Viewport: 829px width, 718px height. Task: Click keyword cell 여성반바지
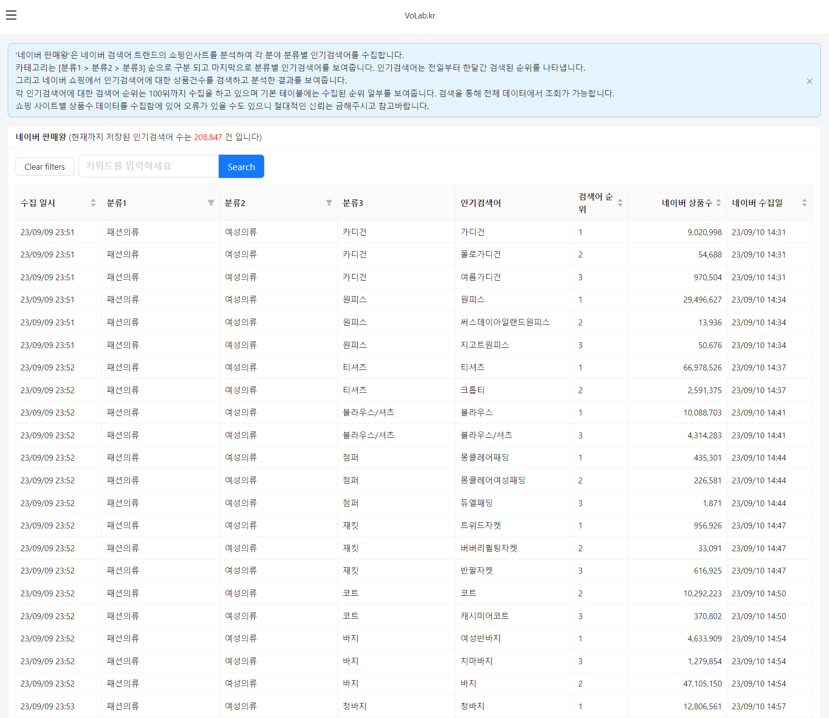pos(480,638)
